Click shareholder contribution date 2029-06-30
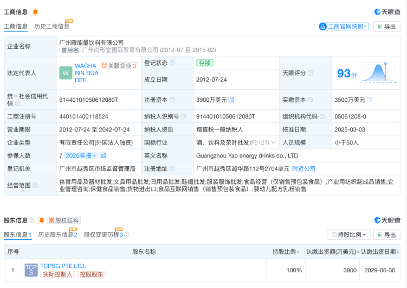The width and height of the screenshot is (407, 288). (380, 270)
